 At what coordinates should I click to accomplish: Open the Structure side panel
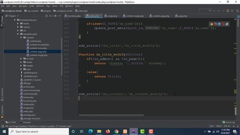(x=2, y=94)
